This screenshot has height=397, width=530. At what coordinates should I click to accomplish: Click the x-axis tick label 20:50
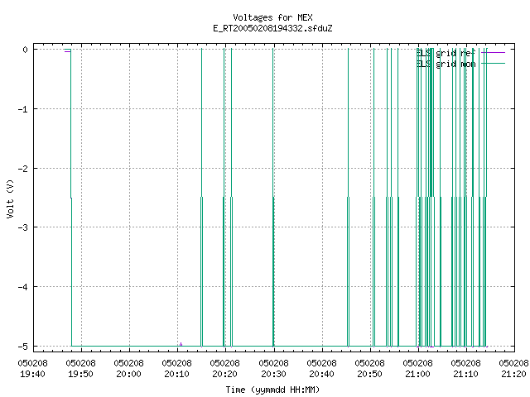point(369,374)
